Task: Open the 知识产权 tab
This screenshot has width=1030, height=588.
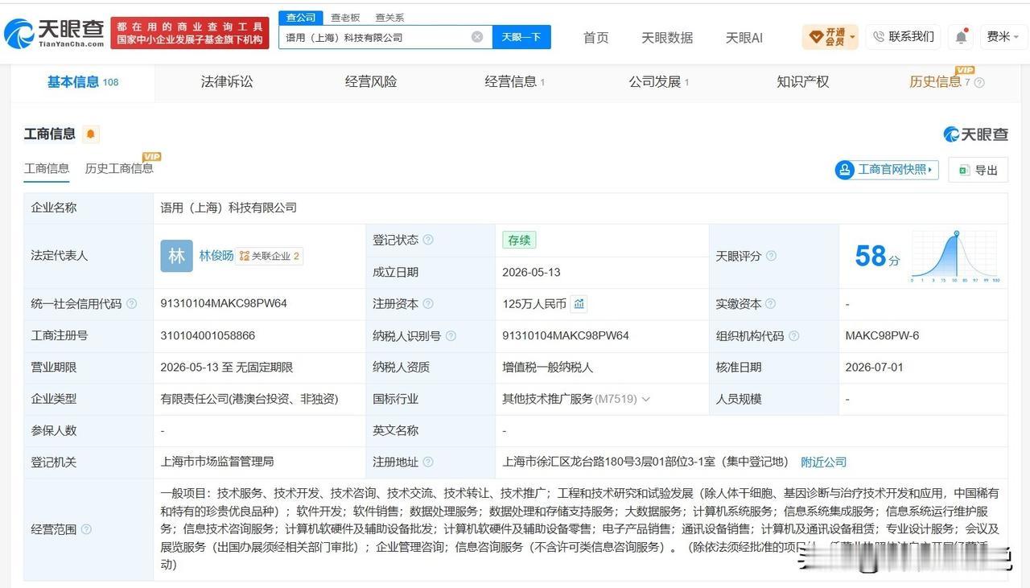Action: (x=803, y=82)
